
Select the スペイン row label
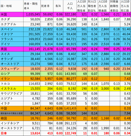pos(12,29)
